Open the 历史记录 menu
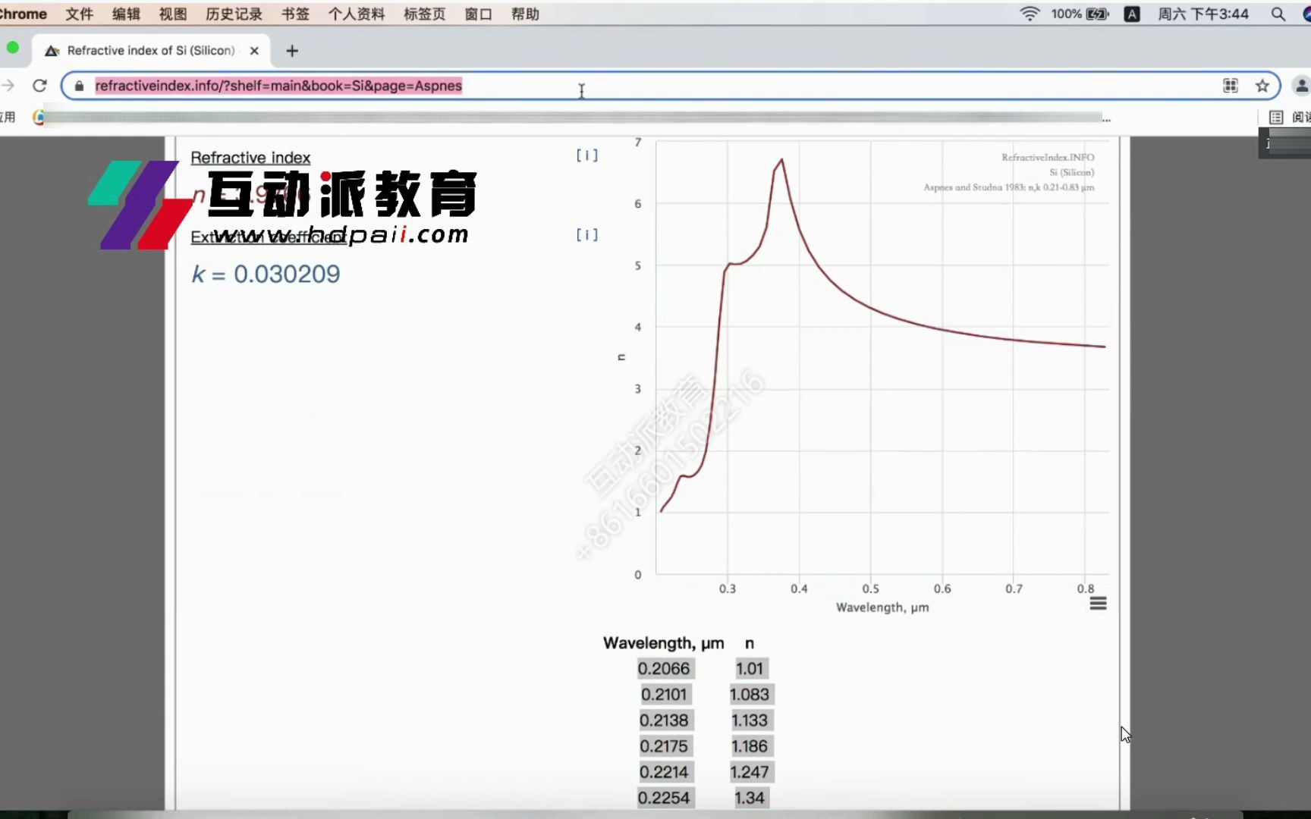 click(233, 14)
